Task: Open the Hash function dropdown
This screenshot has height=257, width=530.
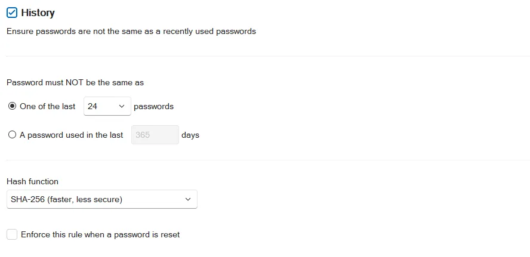Action: pyautogui.click(x=101, y=199)
